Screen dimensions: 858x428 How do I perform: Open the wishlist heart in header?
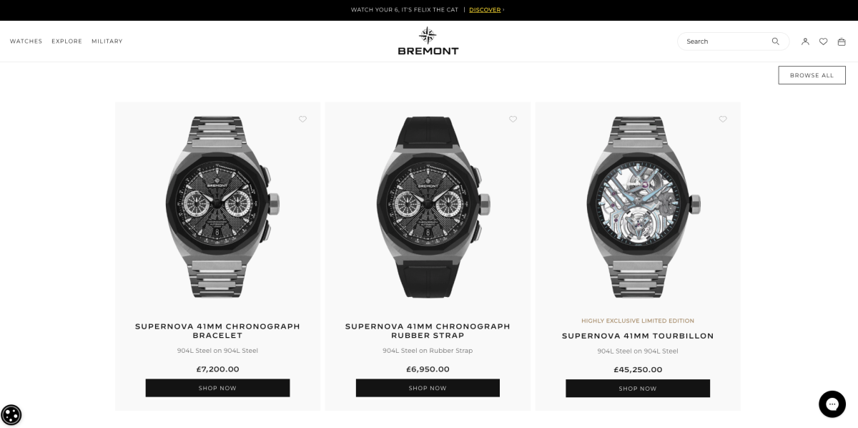point(823,42)
